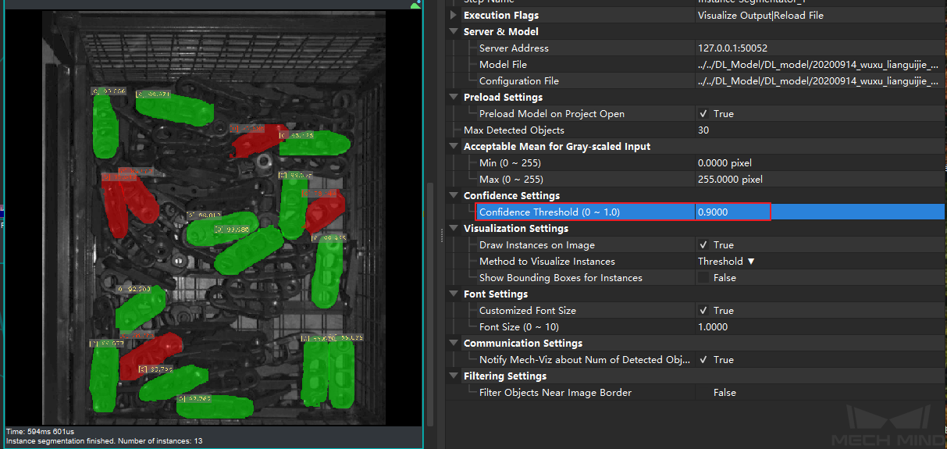Collapse the Preload Settings group
The height and width of the screenshot is (449, 947).
pos(454,98)
